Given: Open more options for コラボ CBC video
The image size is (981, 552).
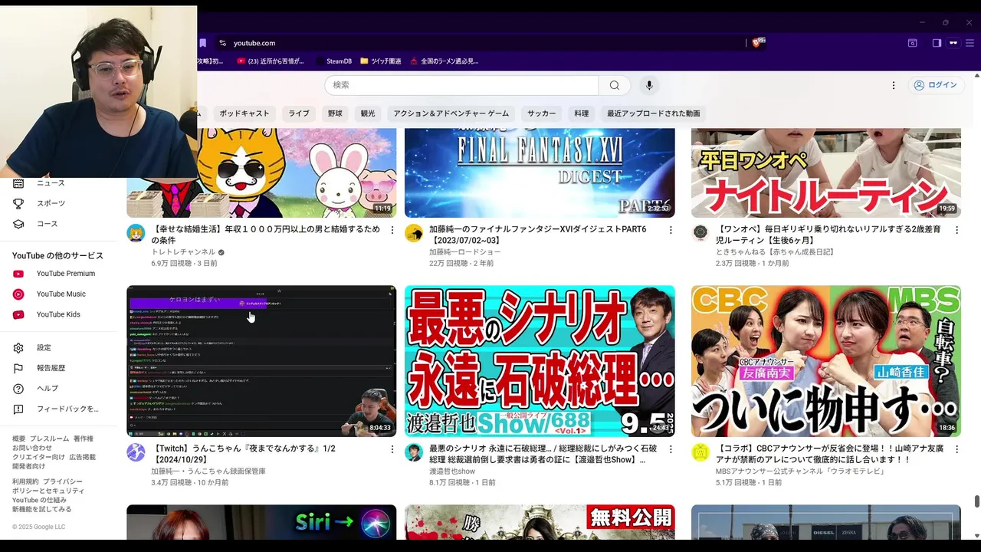Looking at the screenshot, I should (956, 449).
